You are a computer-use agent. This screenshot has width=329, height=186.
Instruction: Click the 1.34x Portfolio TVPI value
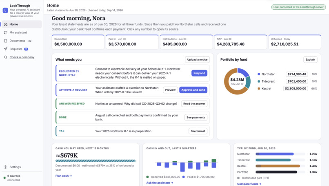[313, 172]
